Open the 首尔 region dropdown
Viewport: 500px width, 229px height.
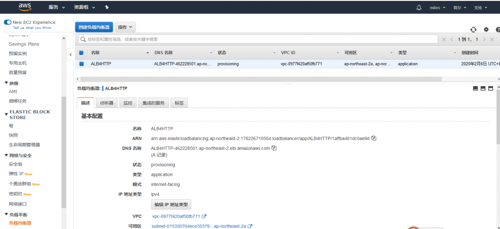click(x=459, y=8)
